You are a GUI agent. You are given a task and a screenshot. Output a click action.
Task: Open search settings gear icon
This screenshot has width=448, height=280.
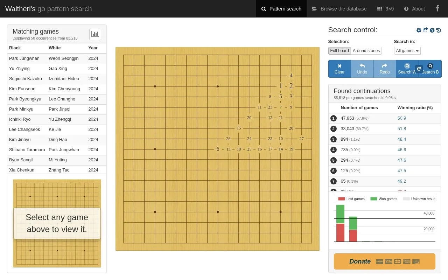click(x=419, y=30)
